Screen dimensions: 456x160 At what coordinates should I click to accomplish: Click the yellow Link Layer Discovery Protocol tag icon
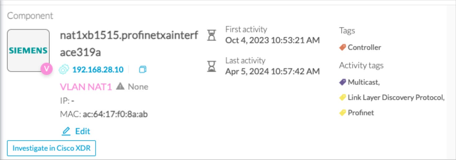(343, 98)
